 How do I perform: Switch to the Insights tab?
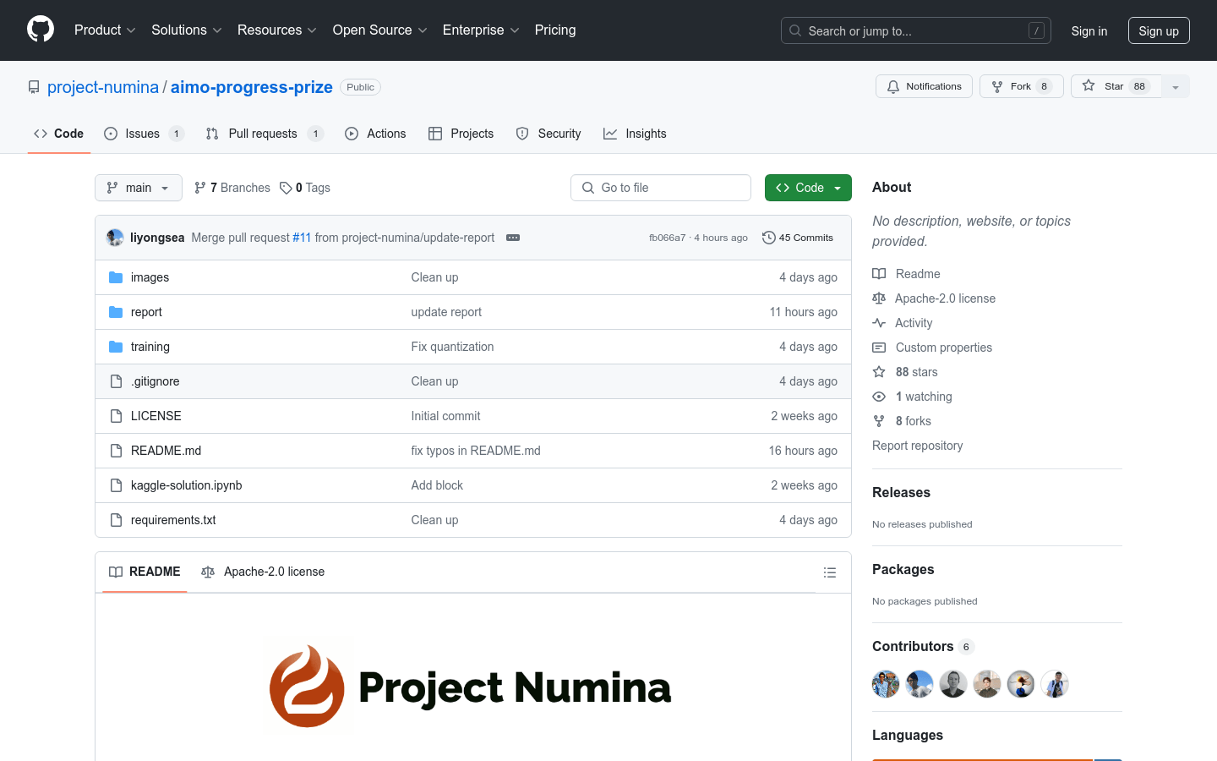click(636, 134)
